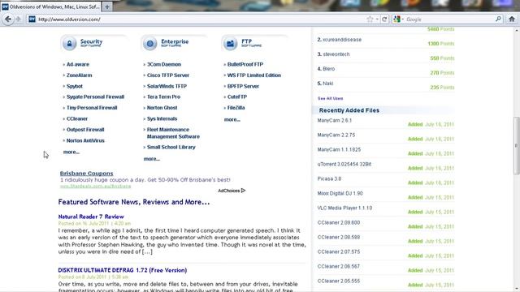Open Mixxx Digital DJ 1.90 file

(x=340, y=193)
